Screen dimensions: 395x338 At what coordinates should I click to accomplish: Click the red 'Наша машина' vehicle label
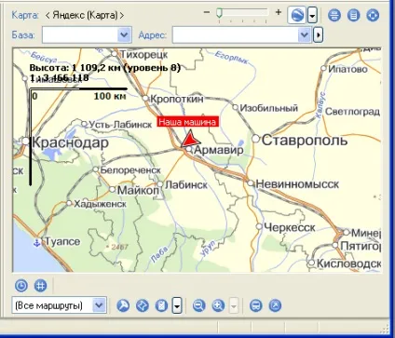tap(187, 122)
